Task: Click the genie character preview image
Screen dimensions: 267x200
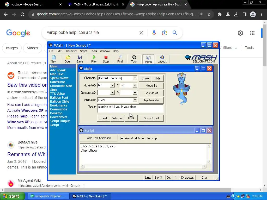Action: (x=181, y=89)
